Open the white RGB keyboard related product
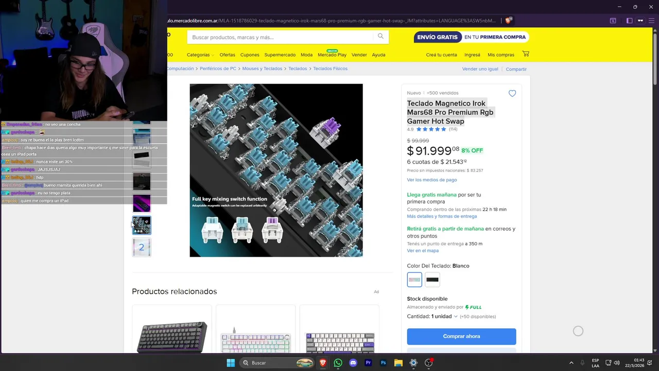The height and width of the screenshot is (371, 659). [256, 329]
